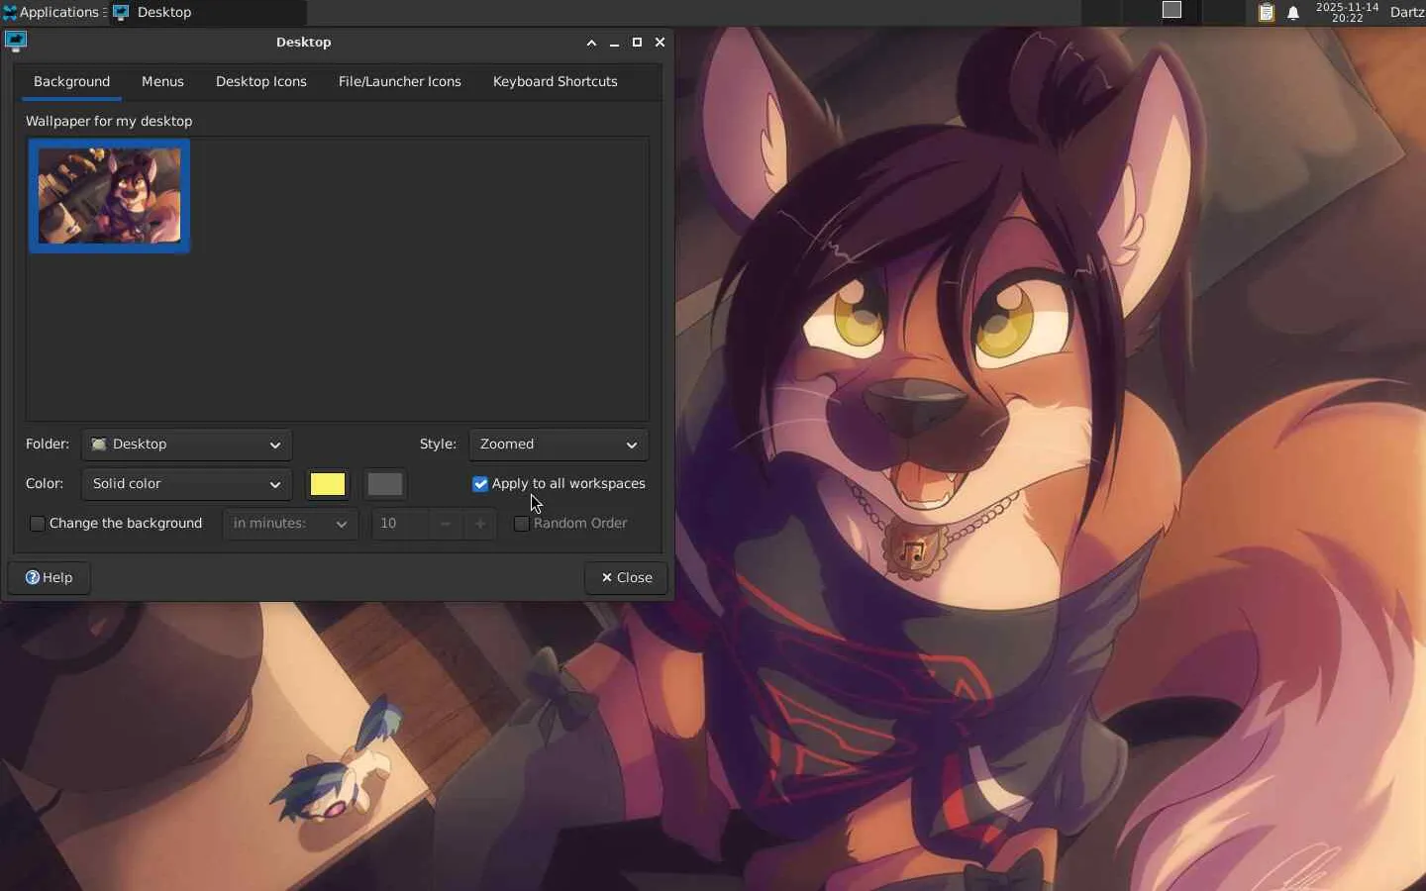1426x891 pixels.
Task: Click the 'Wallpaper for my desktop' label
Action: 109,121
